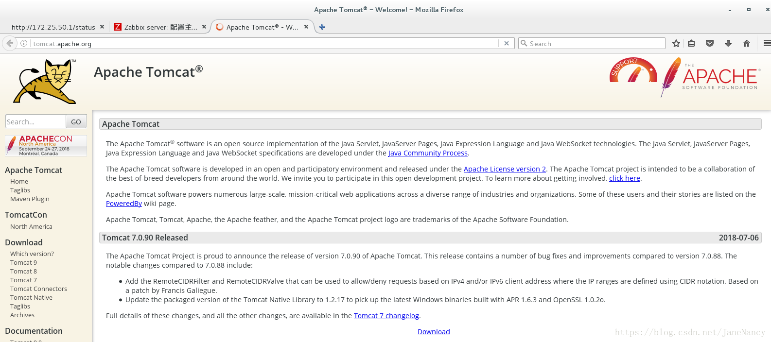Go to the Firefox home icon
771x342 pixels.
[x=747, y=43]
